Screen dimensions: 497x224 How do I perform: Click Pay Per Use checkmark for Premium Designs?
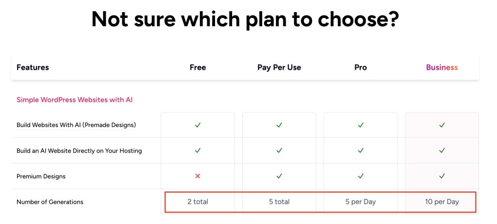click(x=279, y=176)
